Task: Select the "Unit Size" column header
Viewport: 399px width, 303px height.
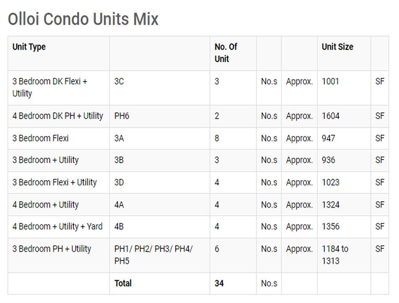Action: tap(337, 47)
